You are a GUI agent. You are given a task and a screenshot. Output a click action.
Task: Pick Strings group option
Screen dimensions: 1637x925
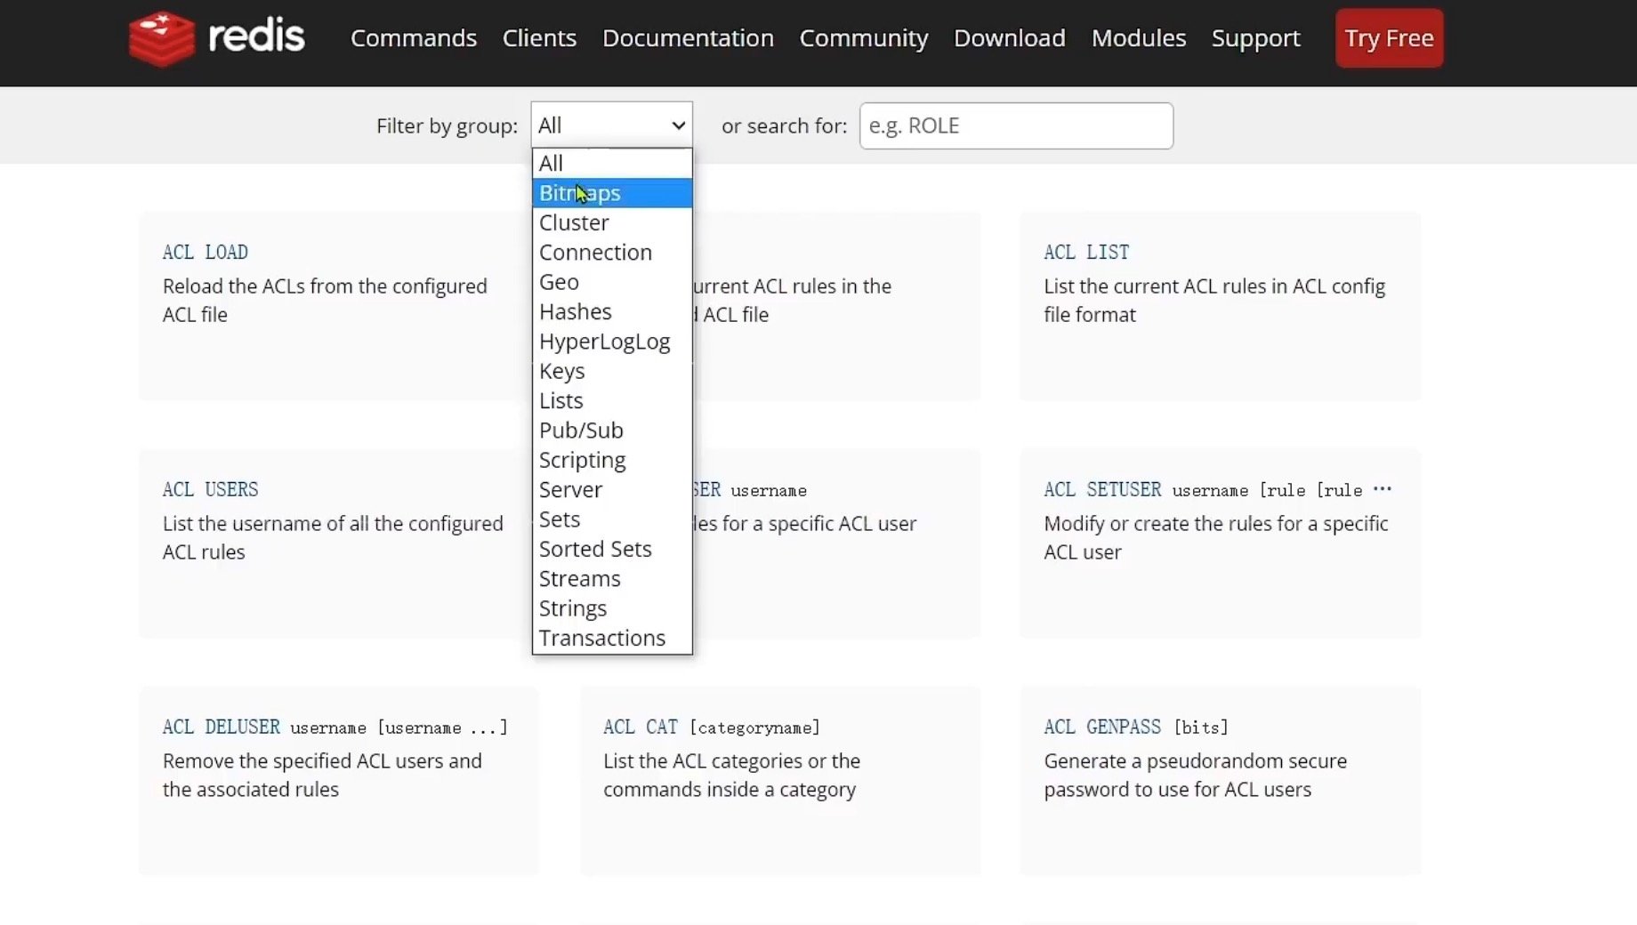point(612,608)
